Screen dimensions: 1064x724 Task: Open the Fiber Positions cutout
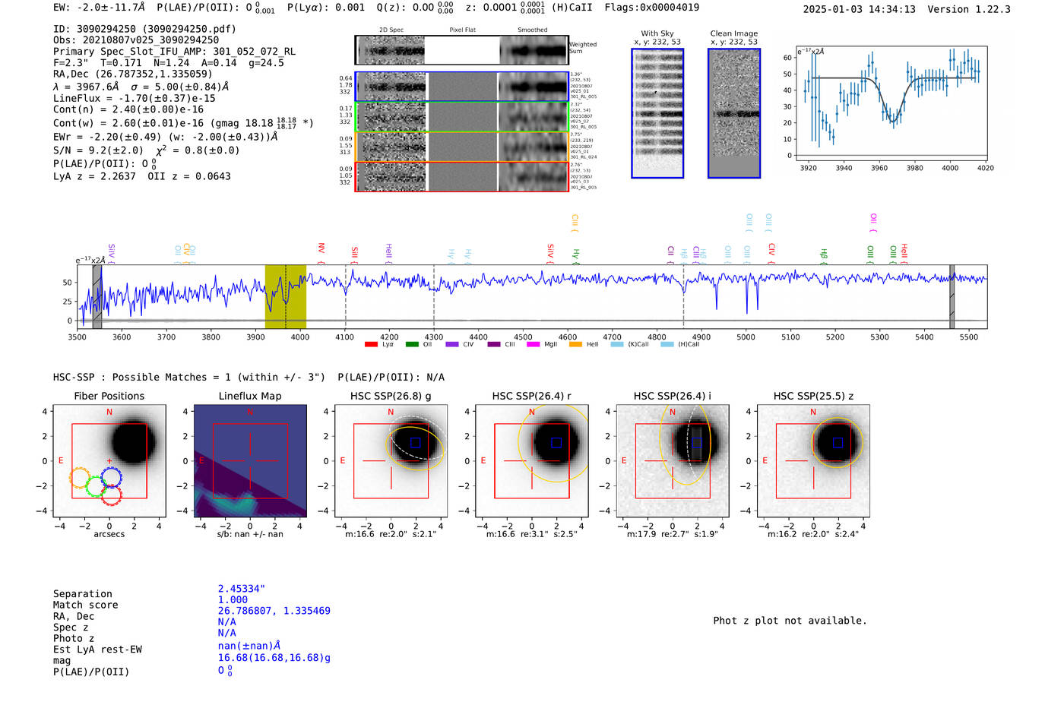pos(109,461)
